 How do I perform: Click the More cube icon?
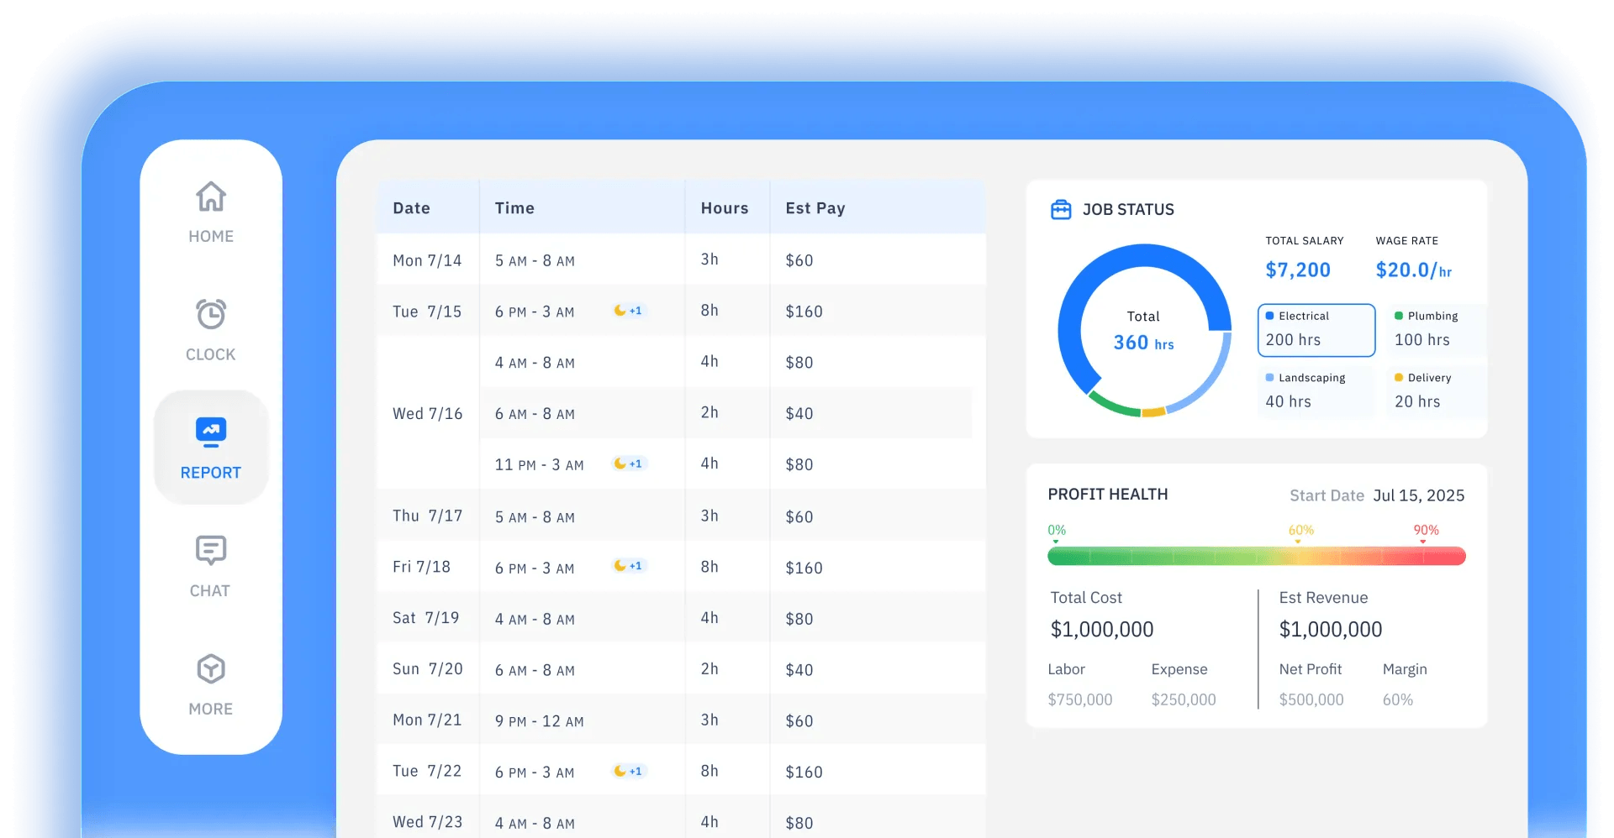pyautogui.click(x=211, y=669)
